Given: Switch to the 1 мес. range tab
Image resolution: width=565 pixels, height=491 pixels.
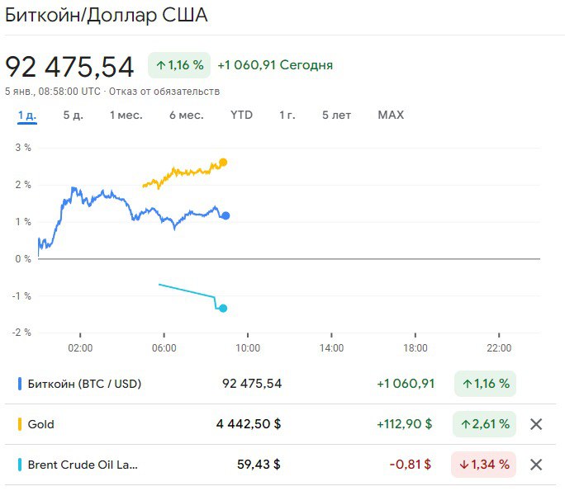Looking at the screenshot, I should [x=126, y=115].
